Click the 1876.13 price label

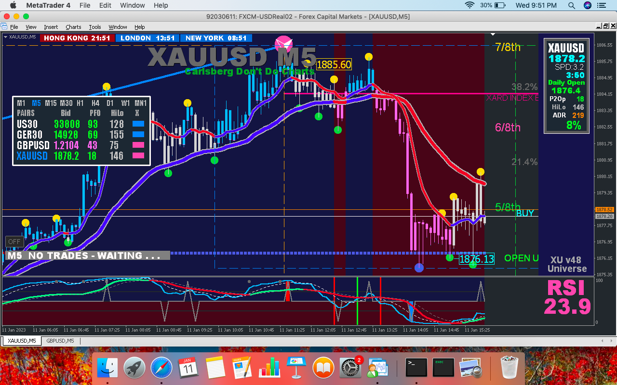coord(476,259)
